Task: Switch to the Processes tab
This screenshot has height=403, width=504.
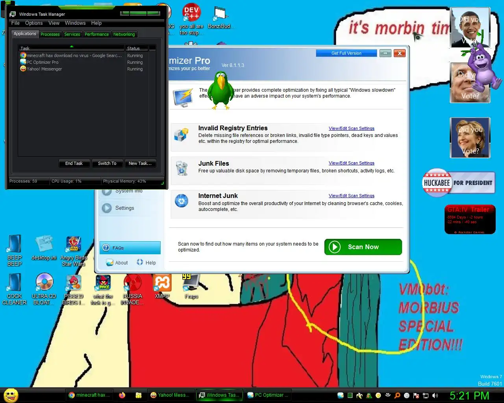Action: tap(50, 34)
